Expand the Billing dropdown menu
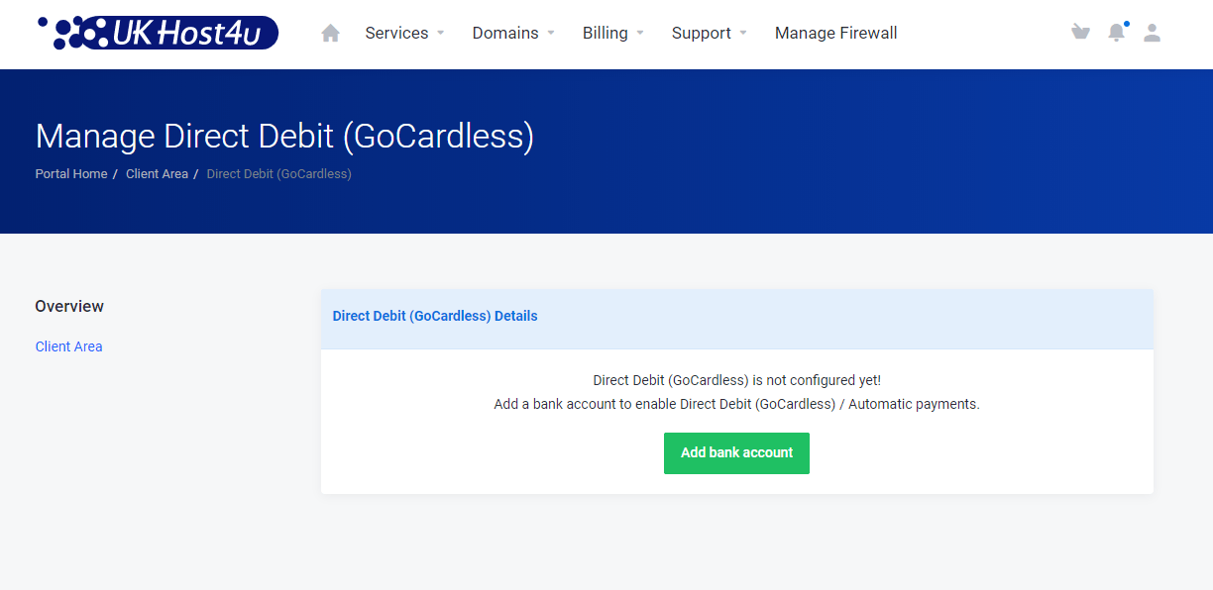1213x590 pixels. [x=613, y=33]
